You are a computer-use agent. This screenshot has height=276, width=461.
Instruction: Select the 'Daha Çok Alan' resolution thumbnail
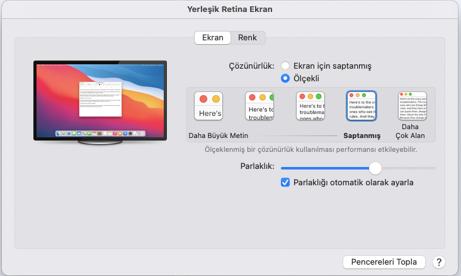pos(412,106)
